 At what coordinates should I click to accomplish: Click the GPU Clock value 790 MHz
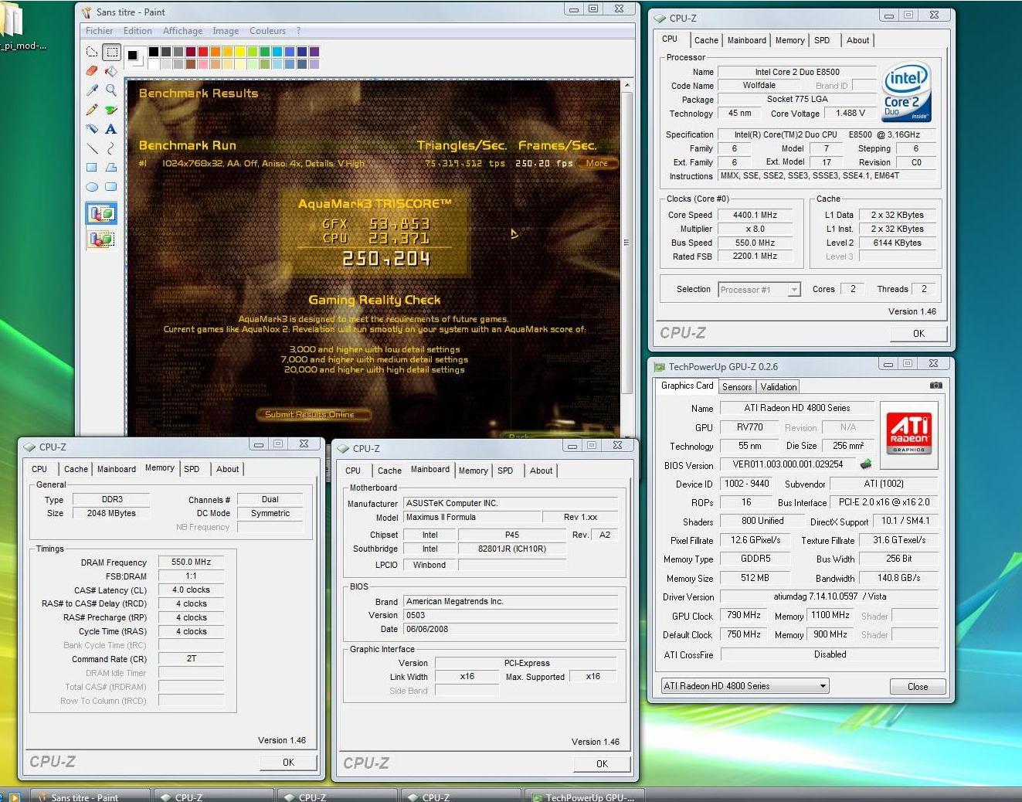coord(744,615)
